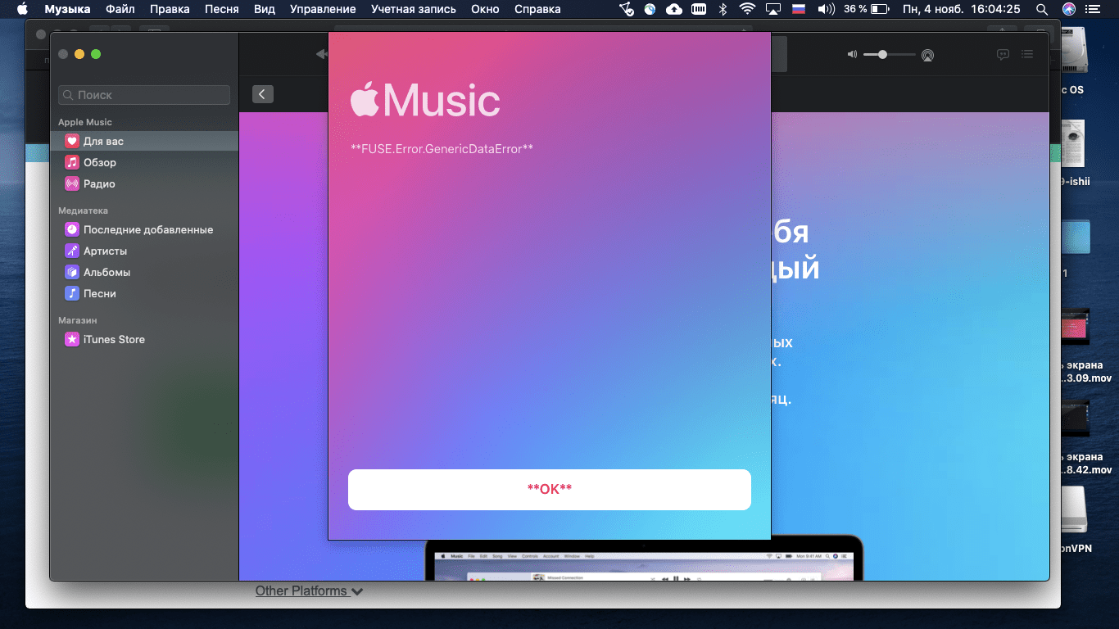The width and height of the screenshot is (1119, 629).
Task: Click the Магазин section header
Action: pos(77,320)
